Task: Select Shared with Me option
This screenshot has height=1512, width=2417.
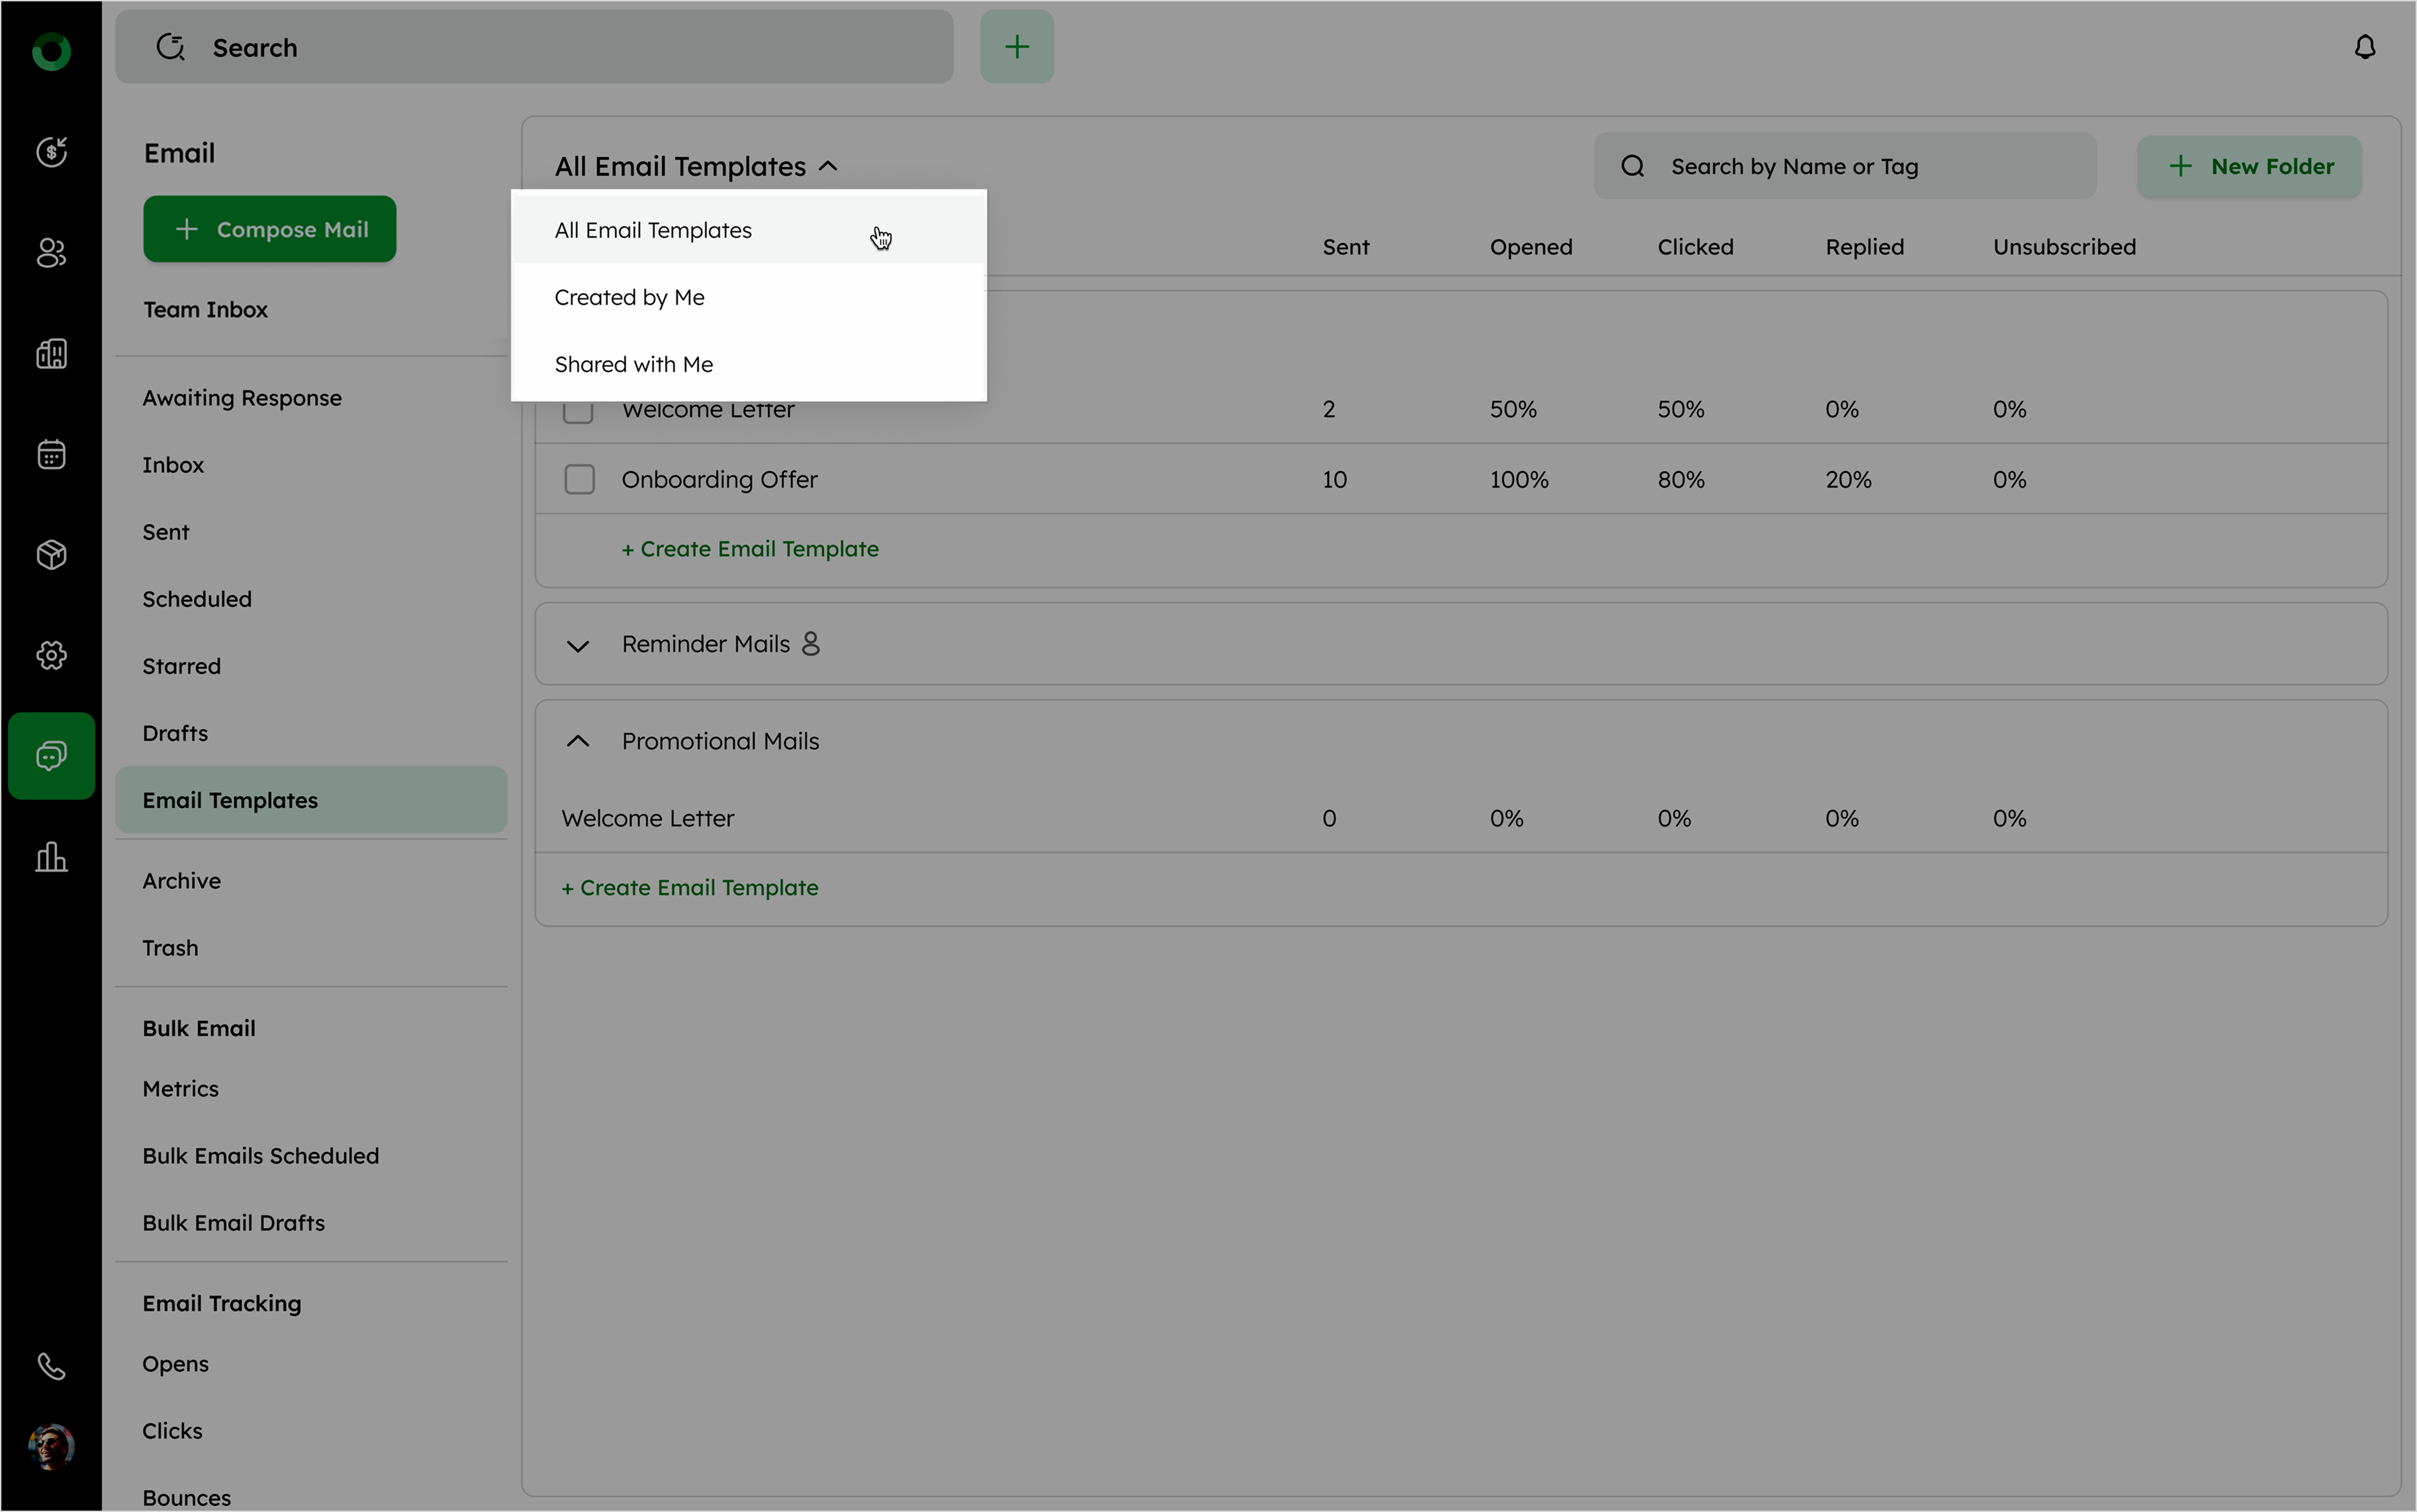Action: pos(634,364)
